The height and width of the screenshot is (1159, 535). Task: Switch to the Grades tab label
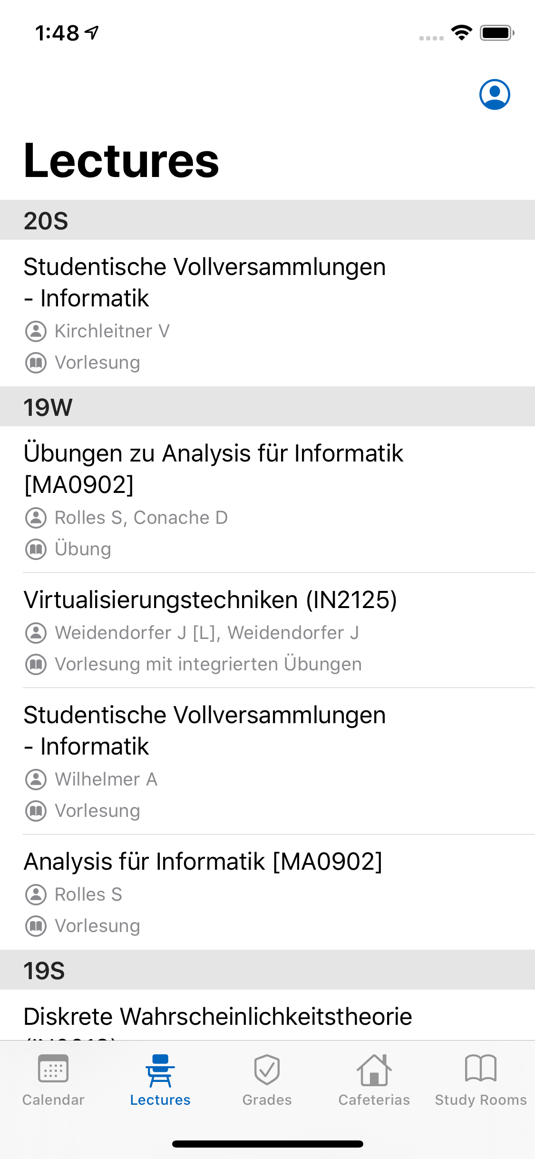pyautogui.click(x=267, y=1100)
